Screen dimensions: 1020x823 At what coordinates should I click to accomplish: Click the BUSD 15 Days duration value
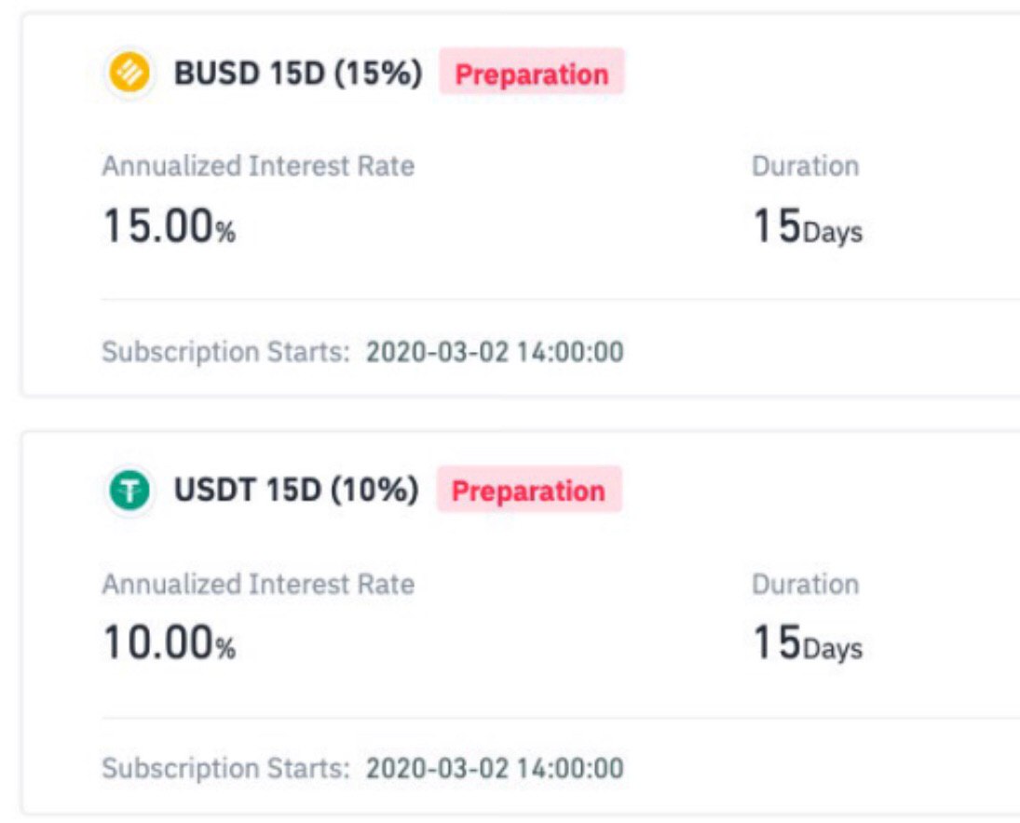pyautogui.click(x=808, y=226)
